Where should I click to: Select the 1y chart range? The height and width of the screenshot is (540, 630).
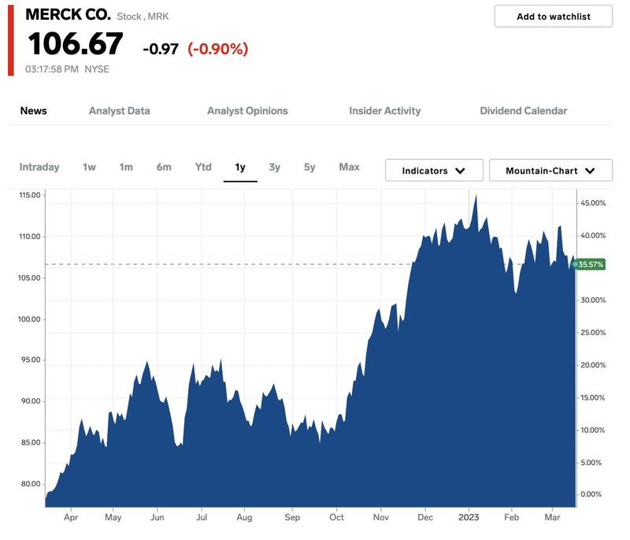coord(240,167)
